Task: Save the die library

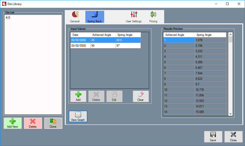Action: [213, 137]
